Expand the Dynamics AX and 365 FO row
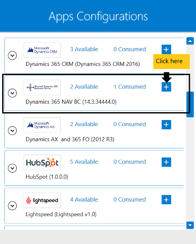196x244 pixels. (13, 131)
